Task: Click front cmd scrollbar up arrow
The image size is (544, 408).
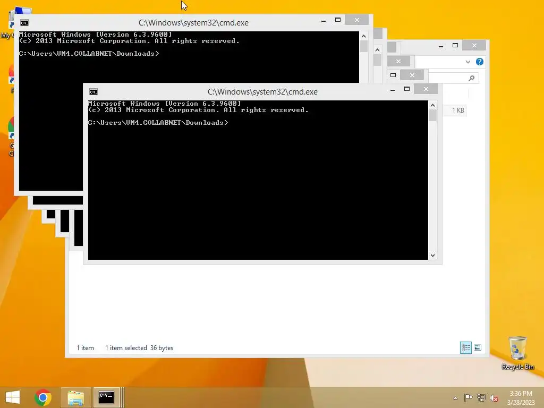Action: click(432, 105)
